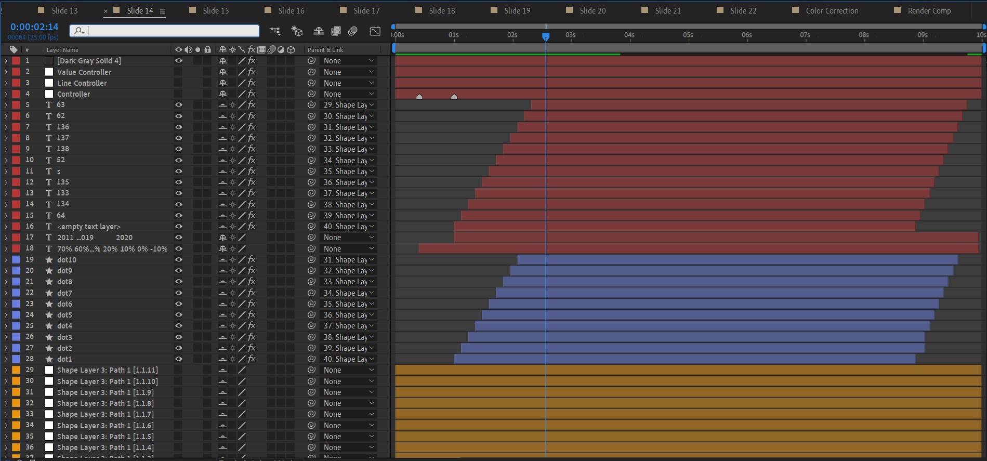Click the solo column header dot
This screenshot has height=461, width=987.
[198, 50]
